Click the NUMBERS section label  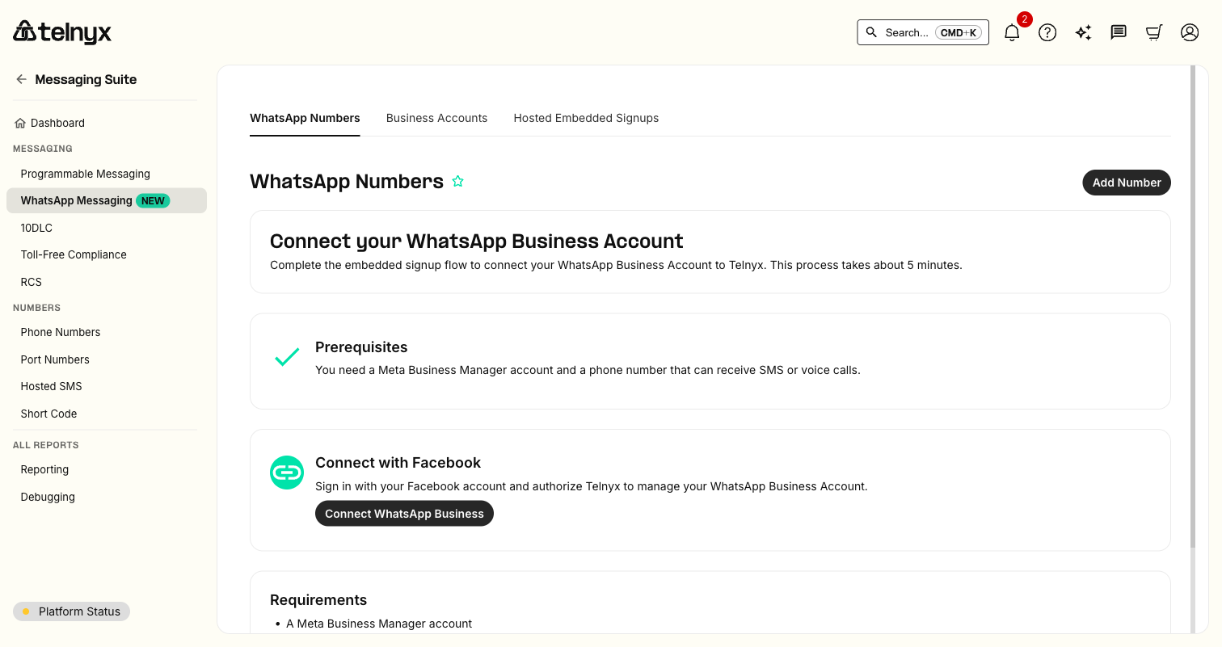click(x=37, y=308)
